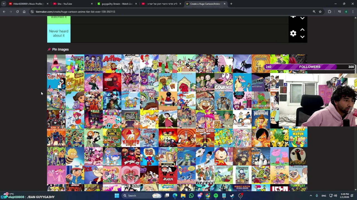
Task: Close the guyyga3hy Stream tab
Action: coord(136,4)
